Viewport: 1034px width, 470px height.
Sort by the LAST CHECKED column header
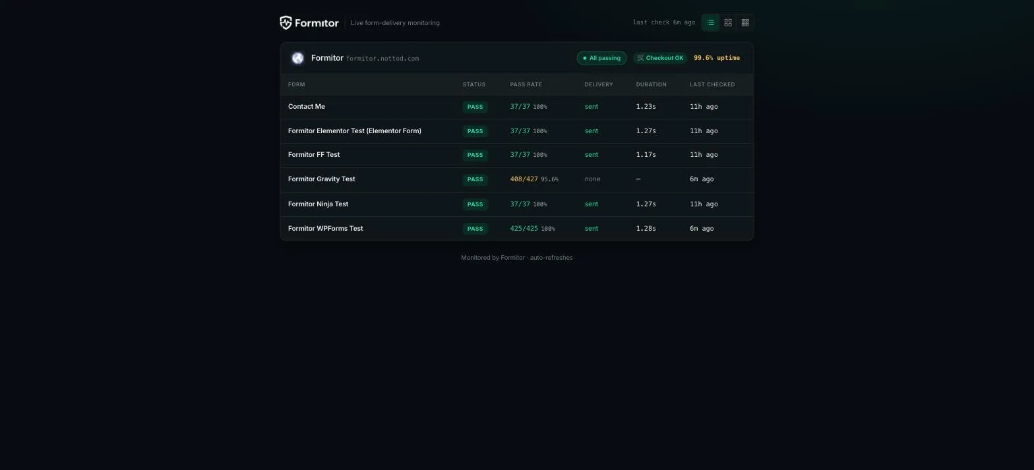(x=712, y=84)
